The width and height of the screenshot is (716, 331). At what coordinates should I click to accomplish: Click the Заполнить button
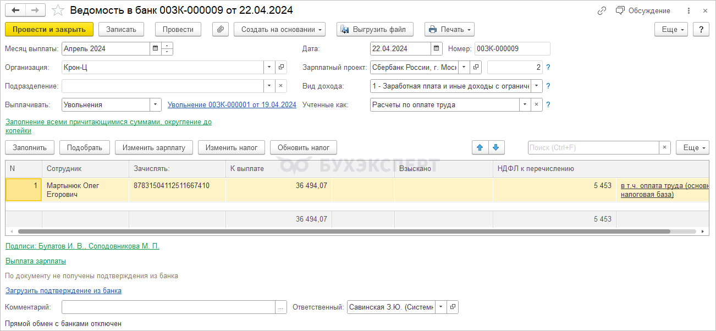pos(30,147)
